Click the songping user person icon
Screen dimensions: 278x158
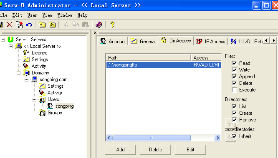[x=50, y=106]
